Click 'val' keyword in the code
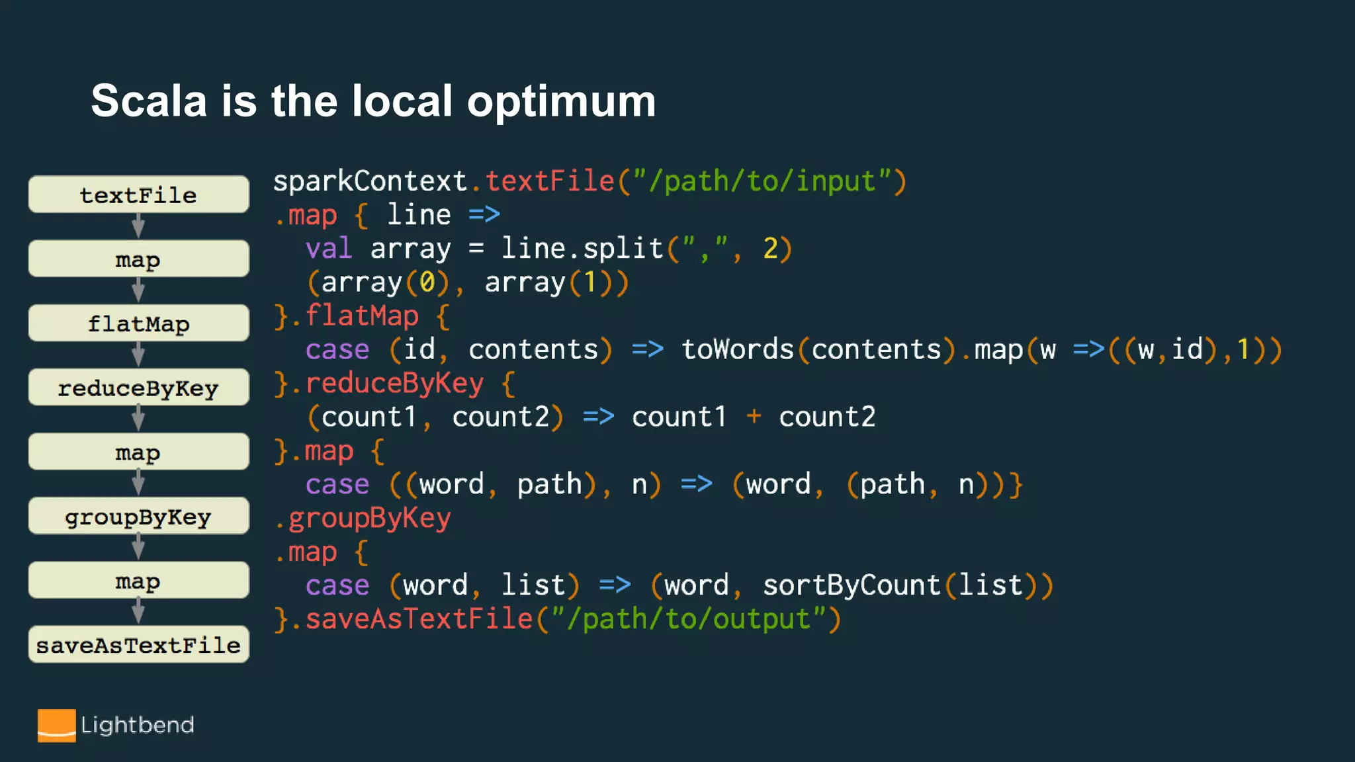1355x762 pixels. tap(329, 248)
